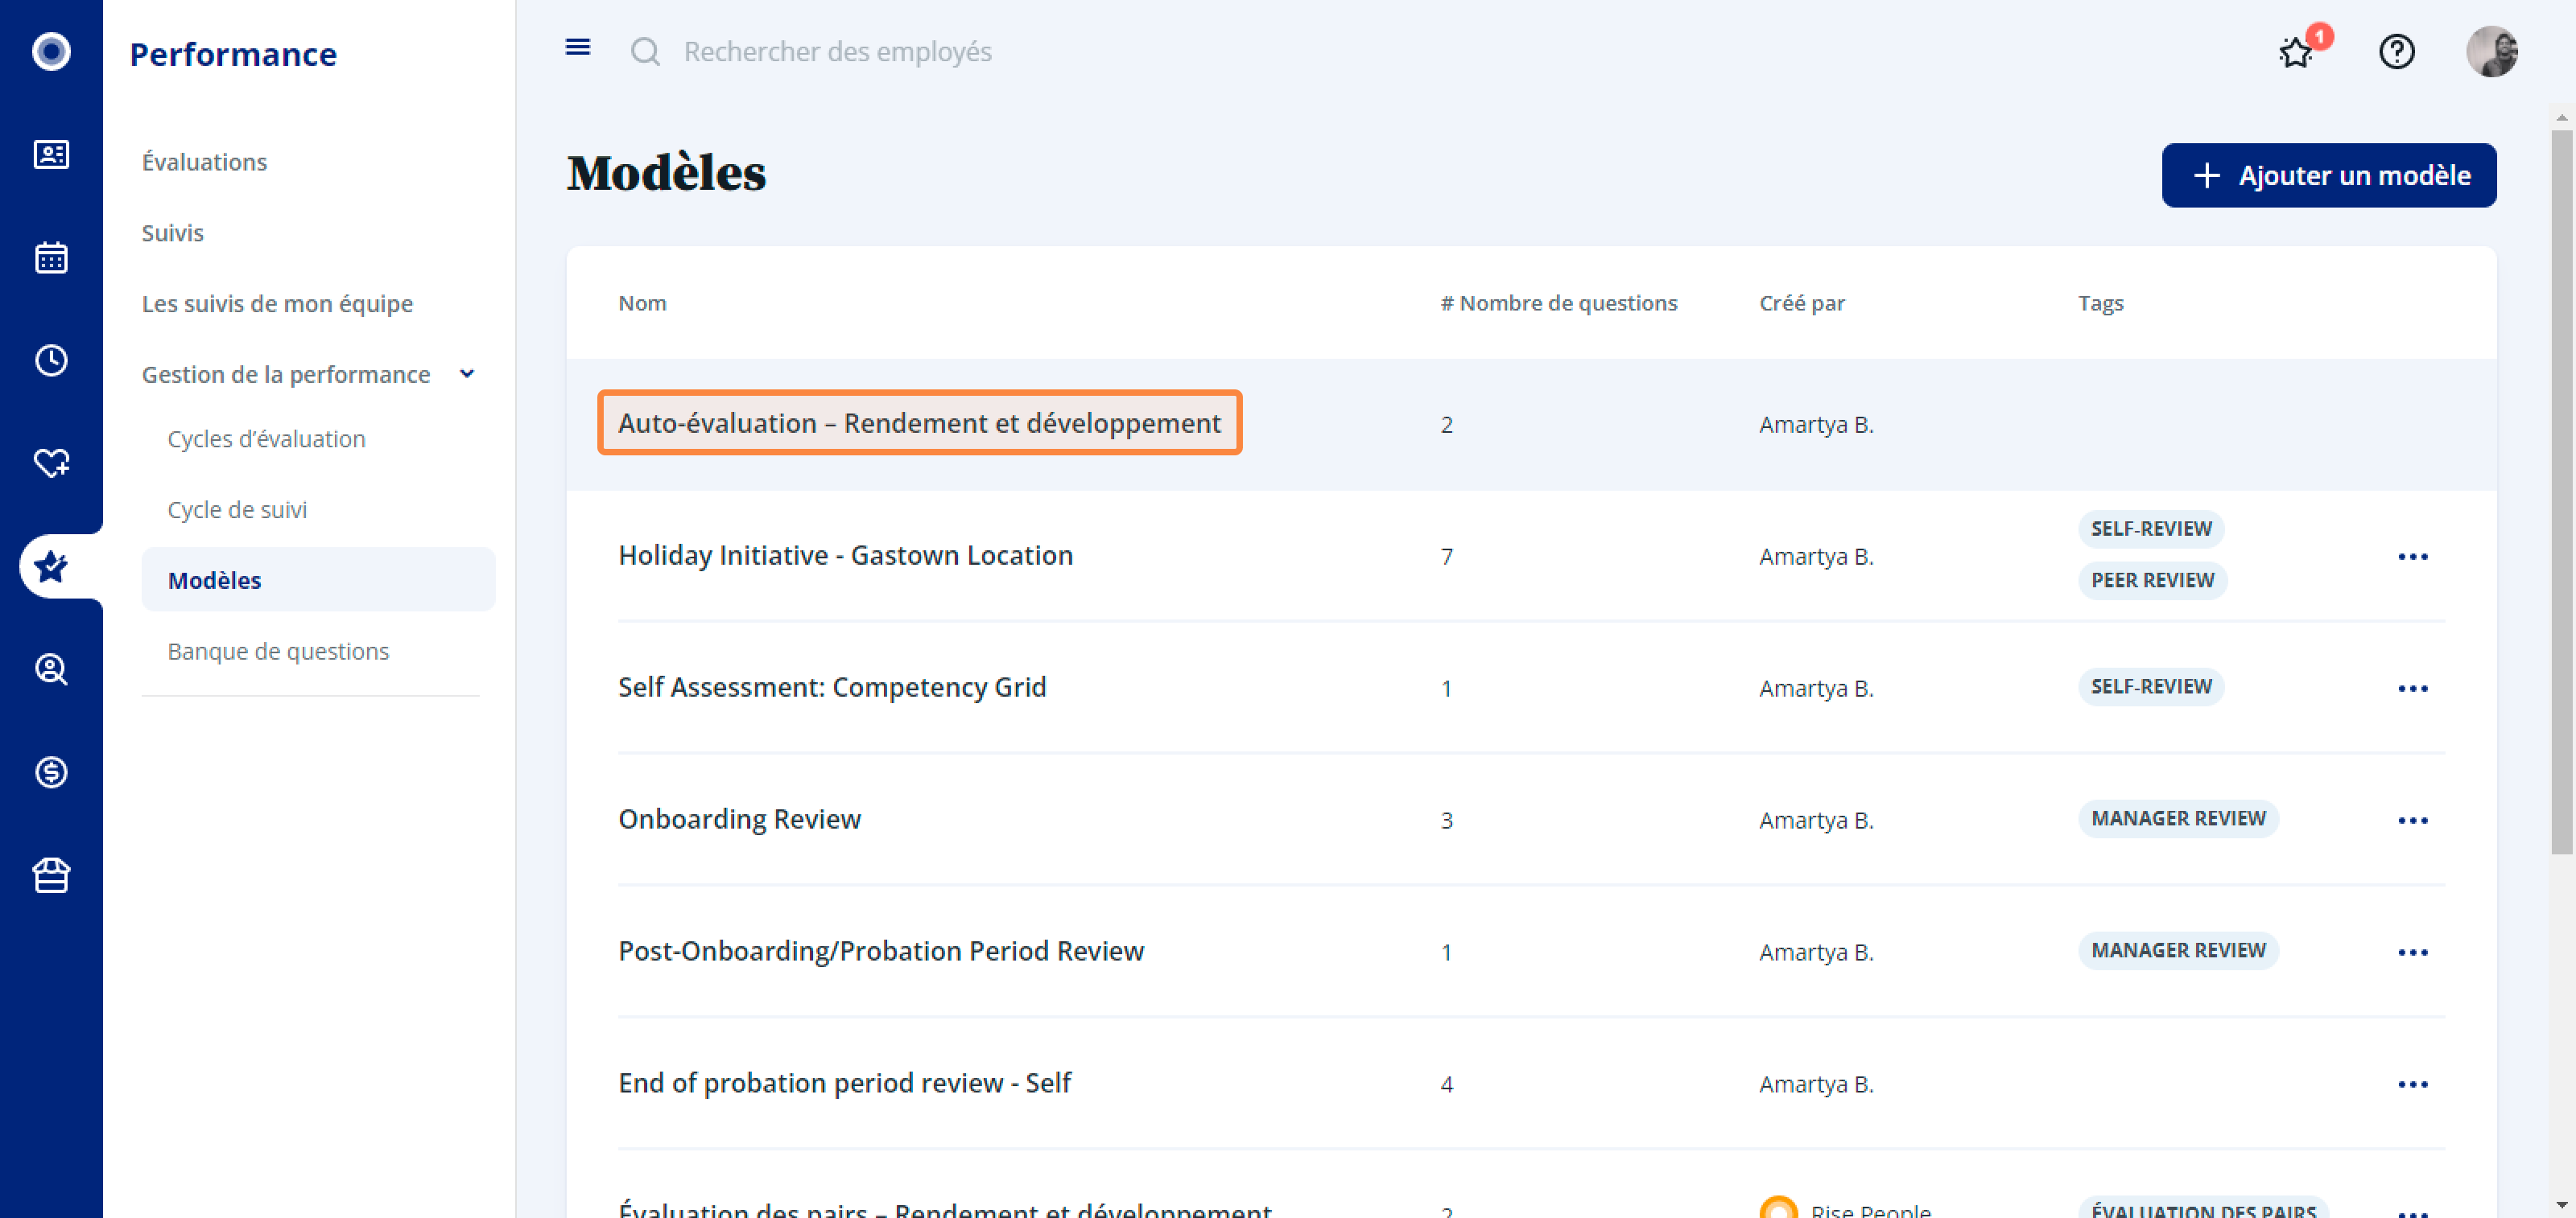Open the payroll dollar sidebar icon
This screenshot has width=2576, height=1218.
pos(51,772)
